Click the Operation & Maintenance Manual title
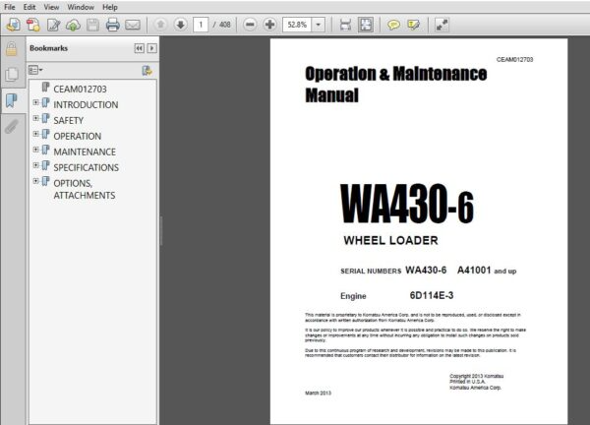The height and width of the screenshot is (425, 590). (x=396, y=85)
